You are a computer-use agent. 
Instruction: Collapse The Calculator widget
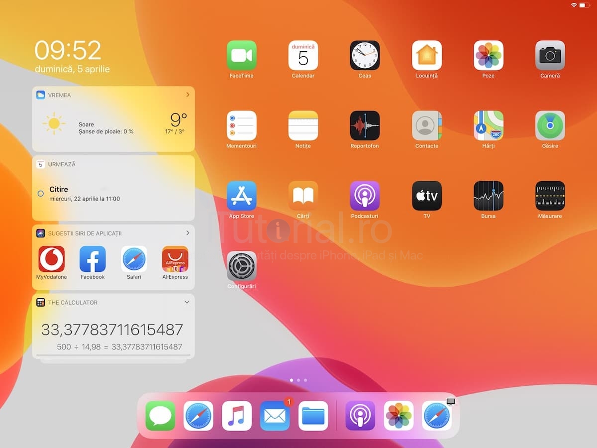[187, 302]
